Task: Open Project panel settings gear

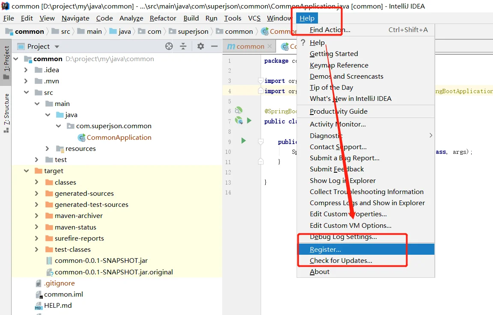Action: [201, 47]
